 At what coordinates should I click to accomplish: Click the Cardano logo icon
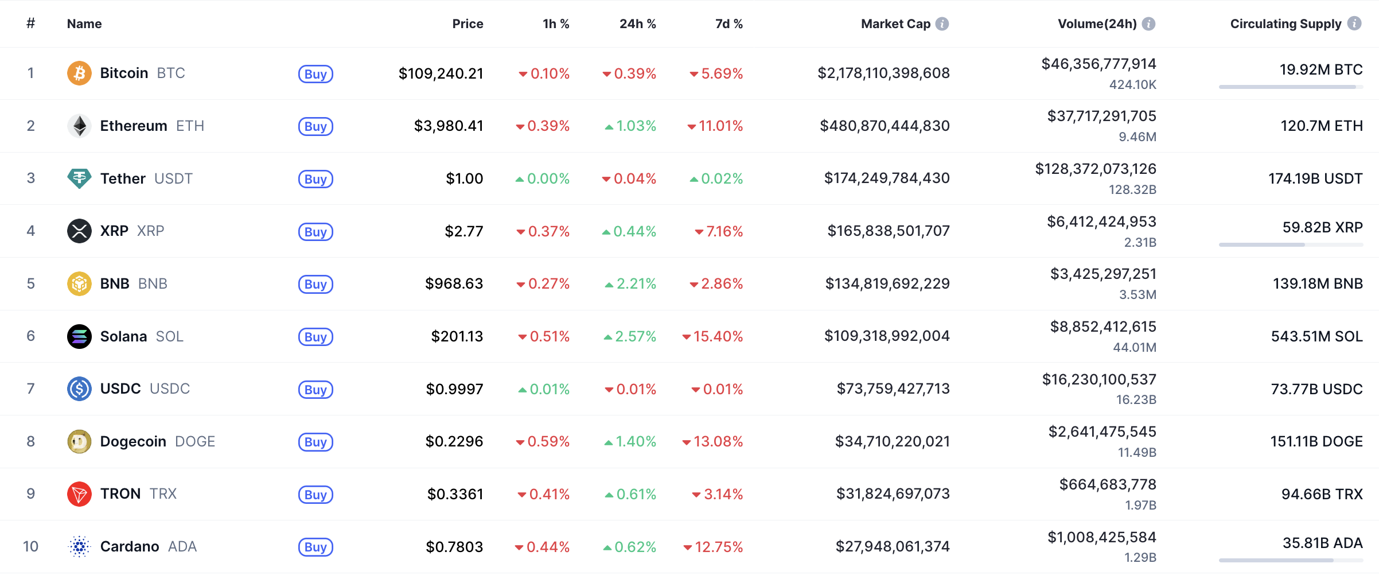coord(79,547)
